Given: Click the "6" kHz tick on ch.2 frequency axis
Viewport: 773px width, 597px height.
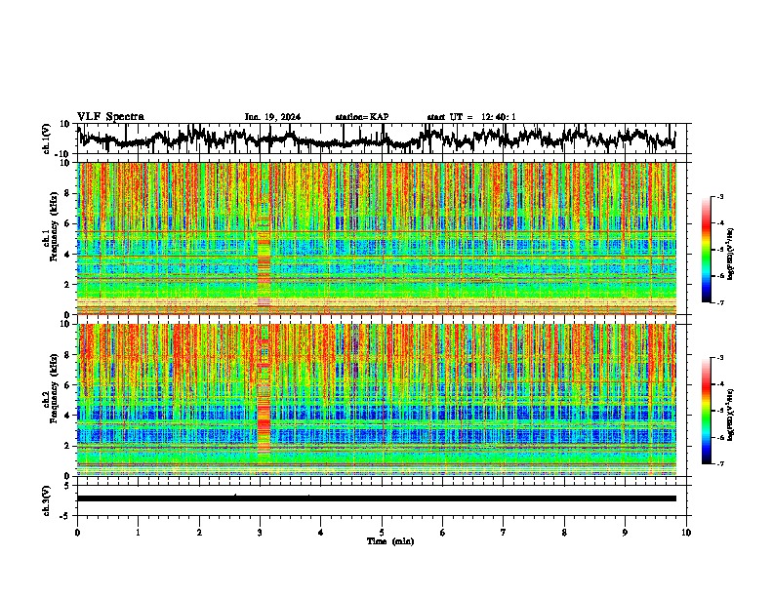Looking at the screenshot, I should tap(68, 385).
